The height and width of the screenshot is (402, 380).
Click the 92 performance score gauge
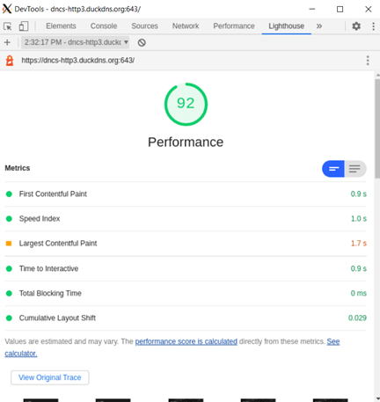[x=186, y=104]
